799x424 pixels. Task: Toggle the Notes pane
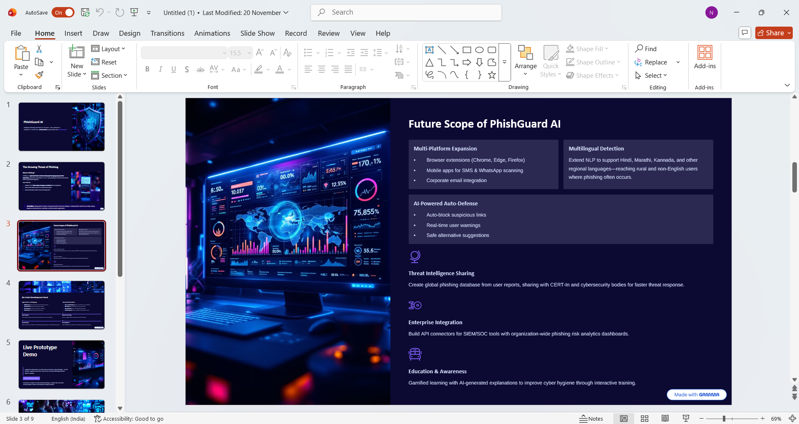[x=591, y=419]
